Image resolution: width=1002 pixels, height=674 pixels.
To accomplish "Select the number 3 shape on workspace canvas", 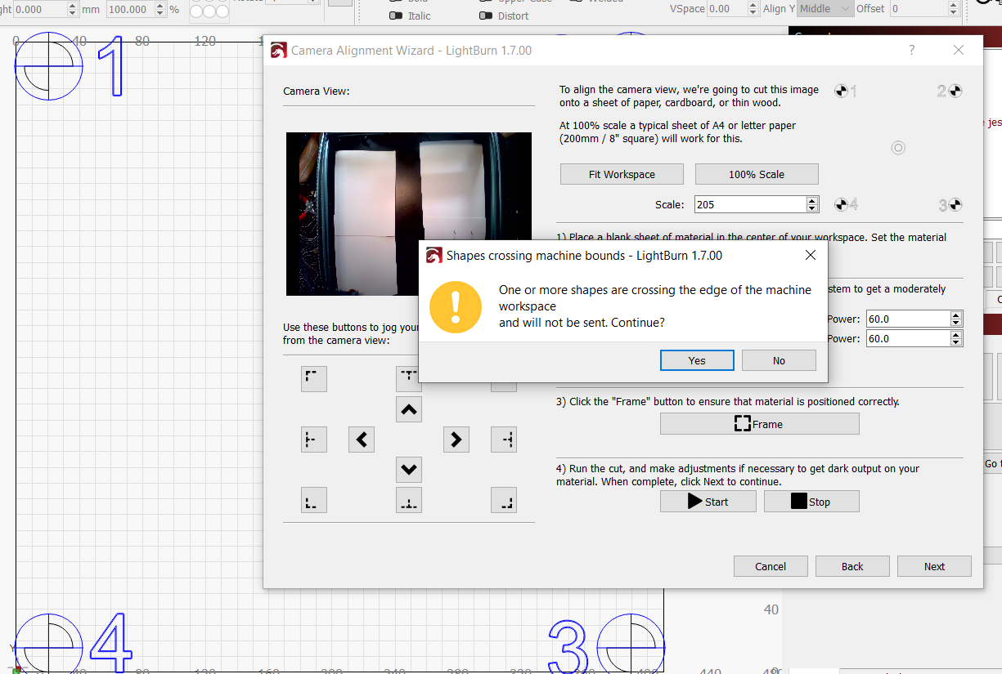I will (568, 647).
